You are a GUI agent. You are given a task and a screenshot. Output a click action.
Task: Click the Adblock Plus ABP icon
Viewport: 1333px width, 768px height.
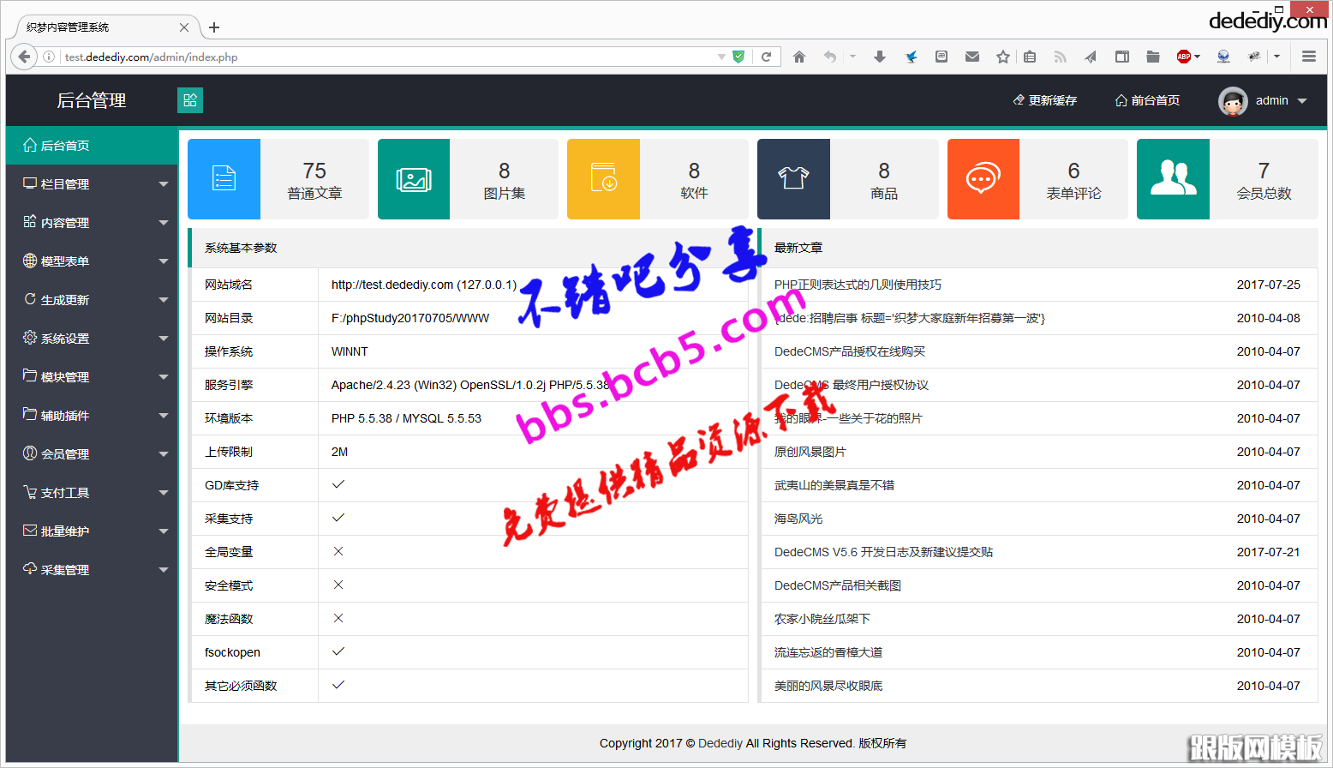tap(1184, 57)
